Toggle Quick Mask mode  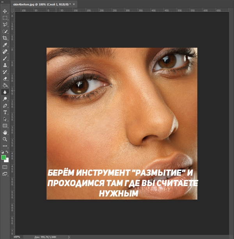pyautogui.click(x=5, y=167)
